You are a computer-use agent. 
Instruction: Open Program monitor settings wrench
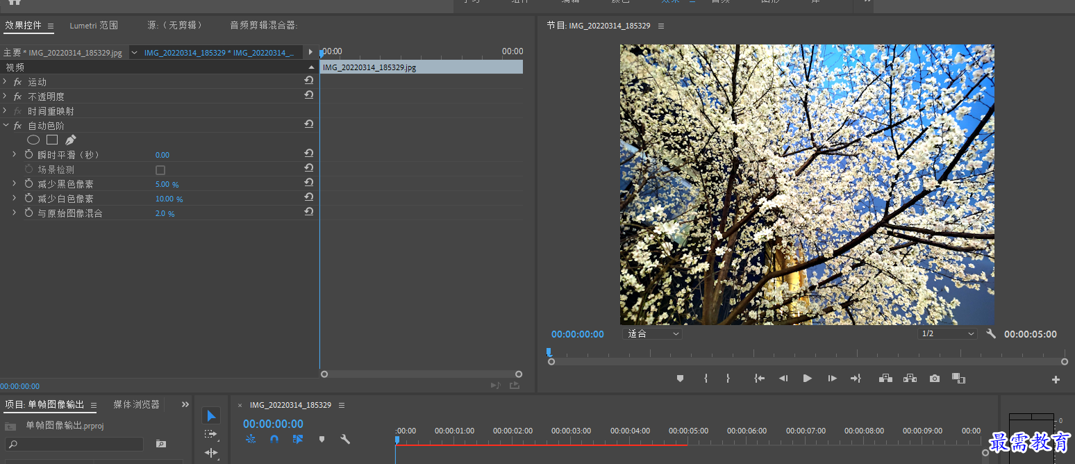991,333
